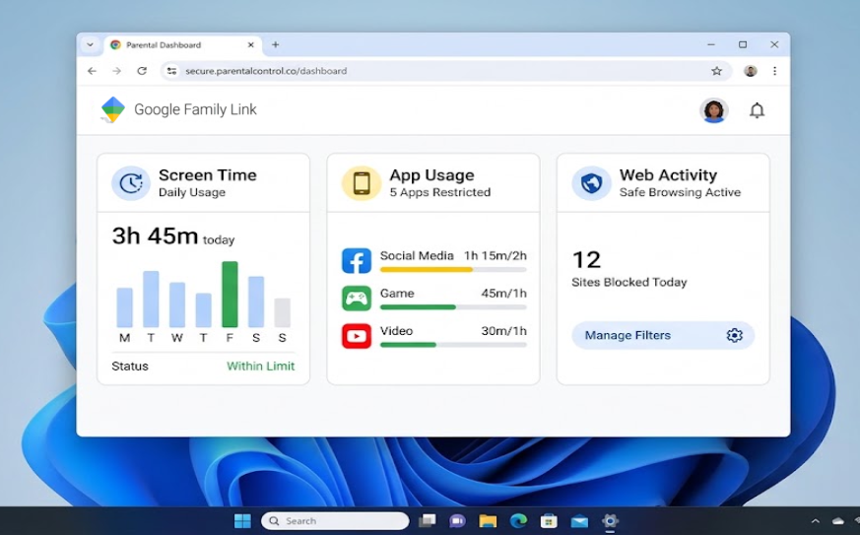Screen dimensions: 860x535
Task: Click 'Sites Blocked Today' label
Action: click(629, 282)
